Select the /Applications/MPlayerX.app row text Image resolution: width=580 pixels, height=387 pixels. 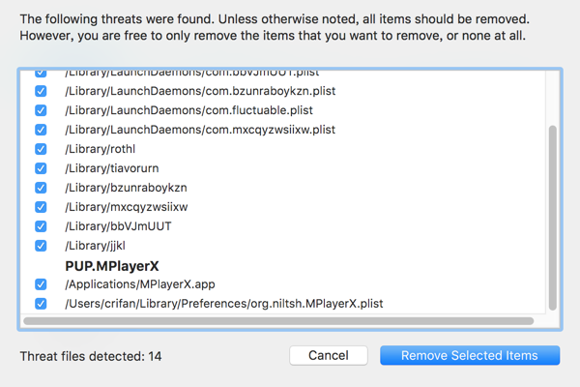click(141, 284)
